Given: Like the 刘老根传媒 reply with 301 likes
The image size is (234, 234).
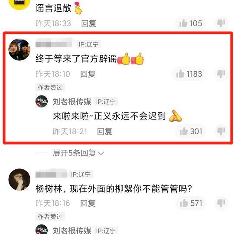Looking at the screenshot, I should (191, 131).
